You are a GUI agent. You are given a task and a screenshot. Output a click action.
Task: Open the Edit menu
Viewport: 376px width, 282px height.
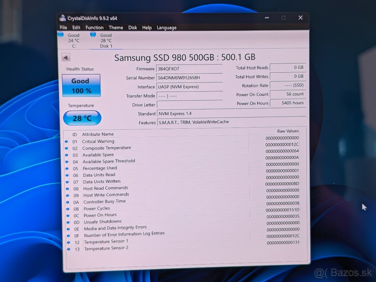[x=76, y=28]
